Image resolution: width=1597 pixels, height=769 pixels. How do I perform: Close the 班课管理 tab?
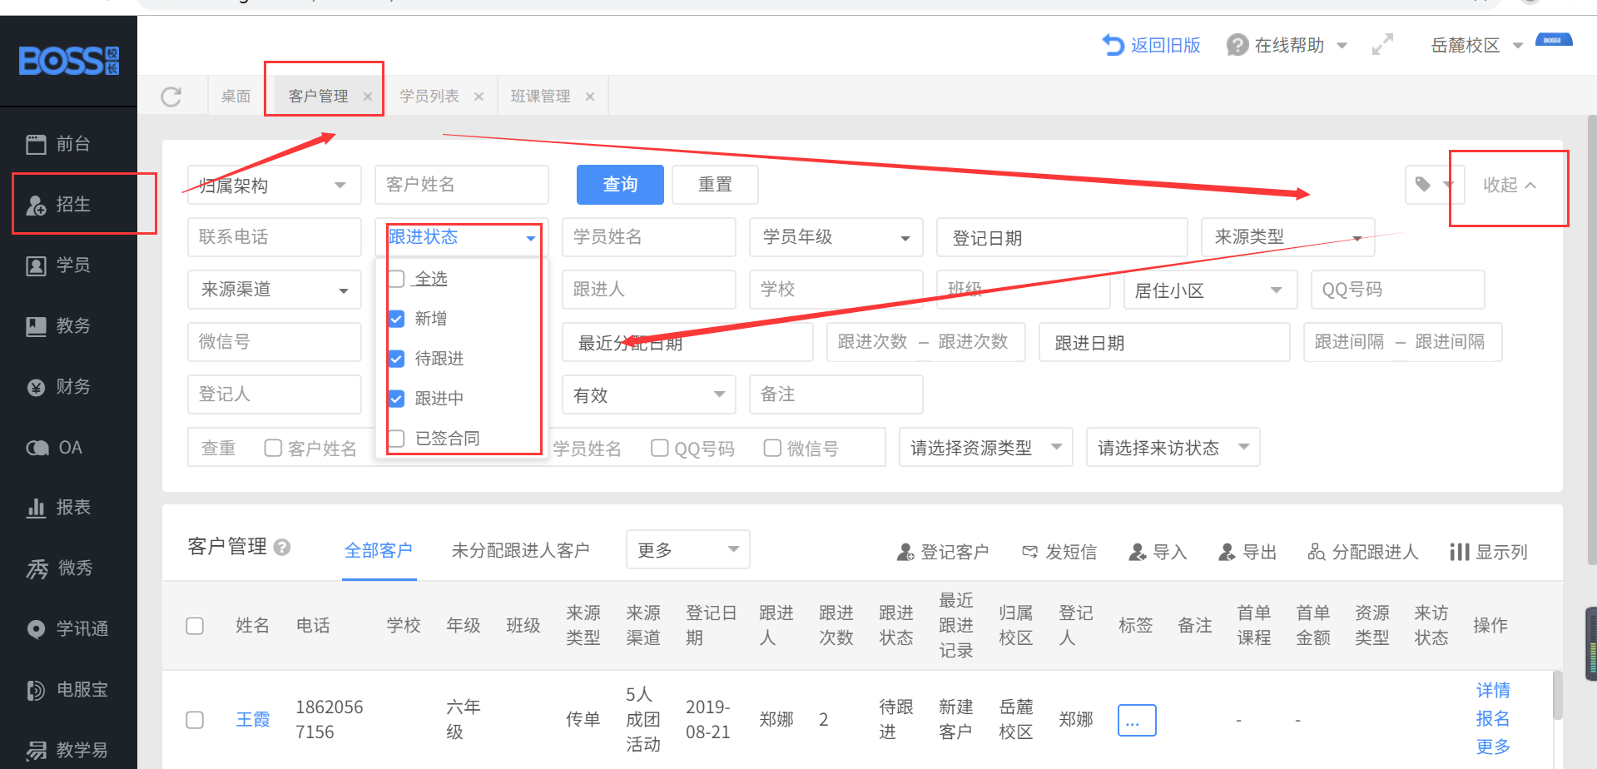(x=590, y=97)
